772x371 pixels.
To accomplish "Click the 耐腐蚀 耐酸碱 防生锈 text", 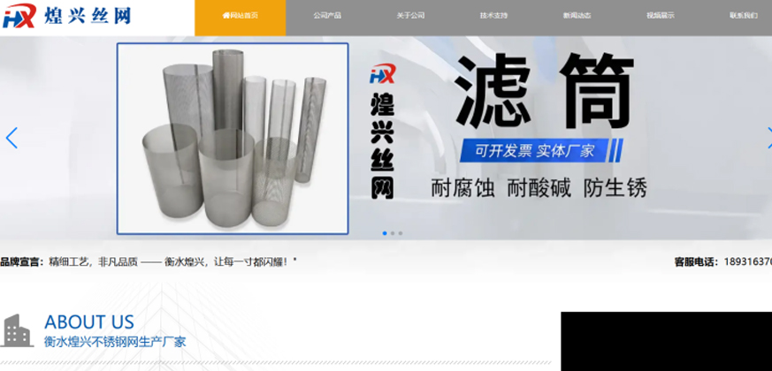I will tap(539, 188).
